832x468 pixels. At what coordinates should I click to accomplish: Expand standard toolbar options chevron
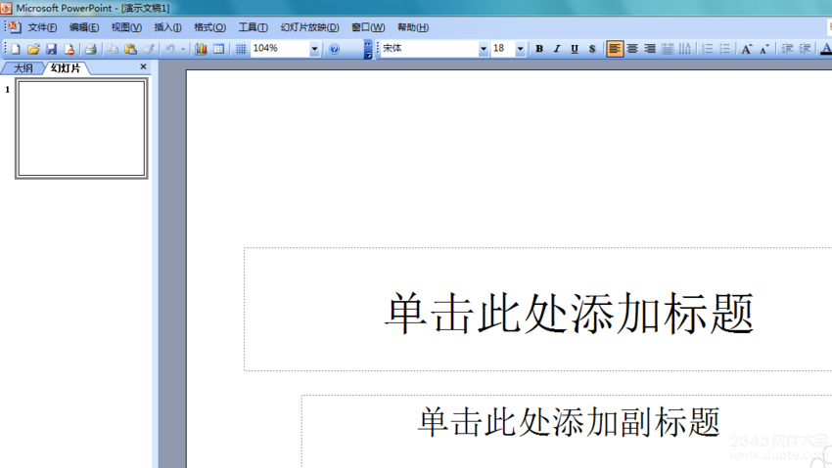pyautogui.click(x=368, y=49)
